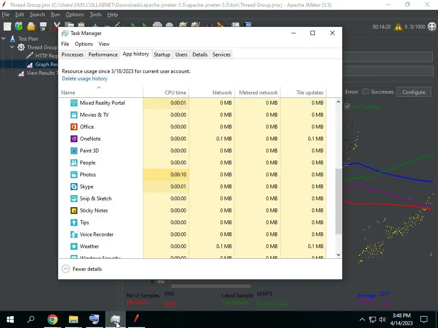Click the Windows Start button
Viewport: 438px width, 328px height.
pos(10,319)
